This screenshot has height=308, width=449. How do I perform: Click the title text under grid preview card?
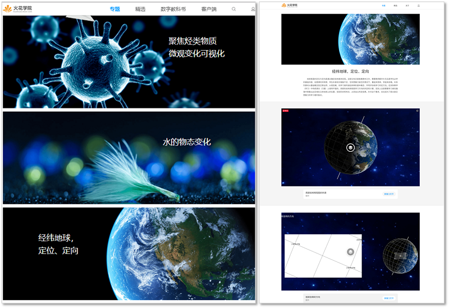pyautogui.click(x=313, y=297)
